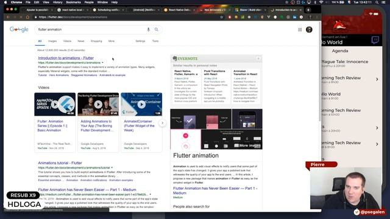This screenshot has height=219, width=390.
Task: Click the LinkedIn extension icon
Action: click(x=294, y=17)
